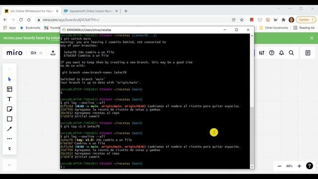Image resolution: width=318 pixels, height=179 pixels.
Task: Open the black help question button
Action: 310,166
